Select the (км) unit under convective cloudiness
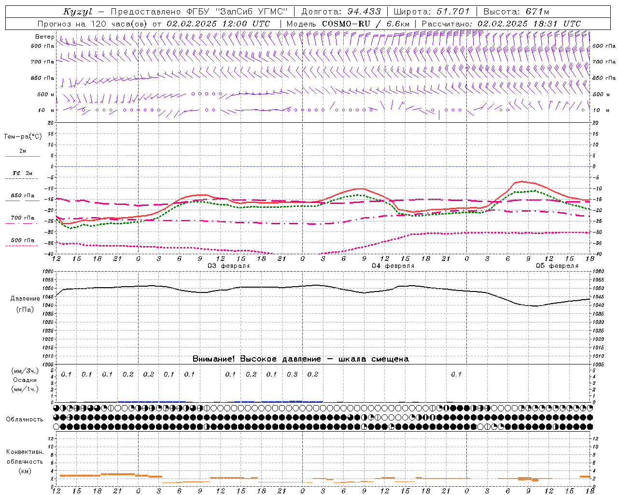The height and width of the screenshot is (495, 618). [25, 471]
